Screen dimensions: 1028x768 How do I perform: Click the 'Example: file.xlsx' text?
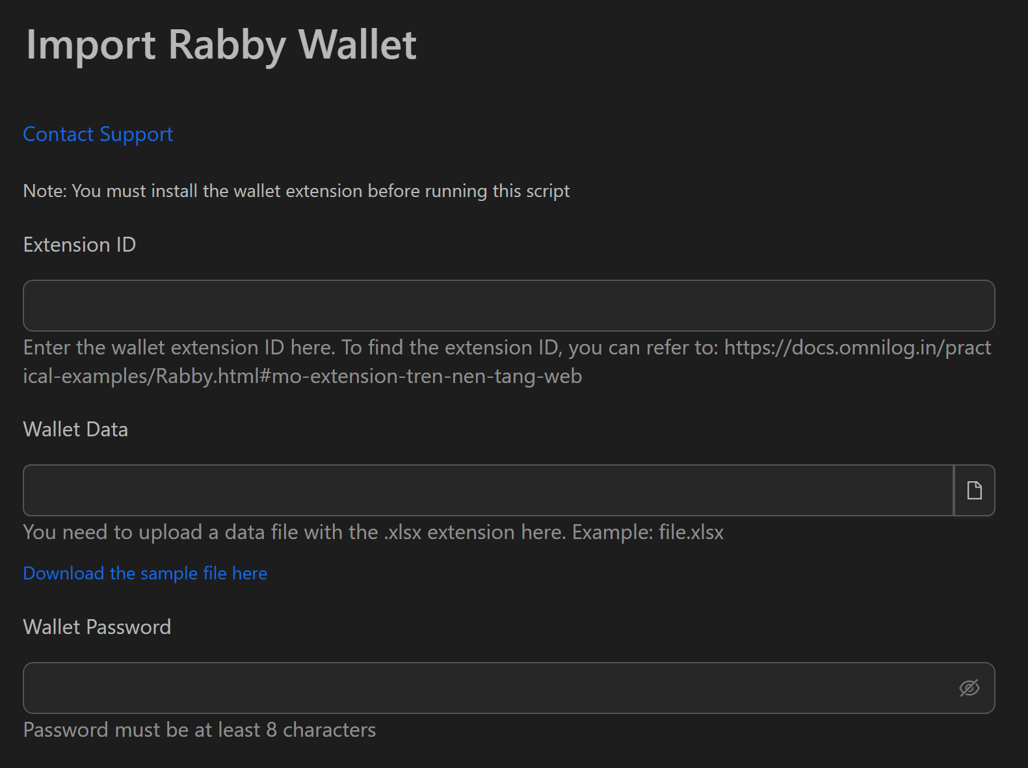[648, 532]
